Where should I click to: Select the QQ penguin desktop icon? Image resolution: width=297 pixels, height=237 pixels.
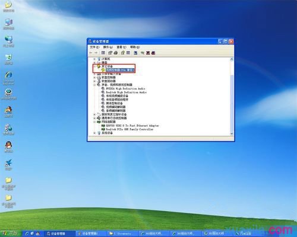pos(8,147)
